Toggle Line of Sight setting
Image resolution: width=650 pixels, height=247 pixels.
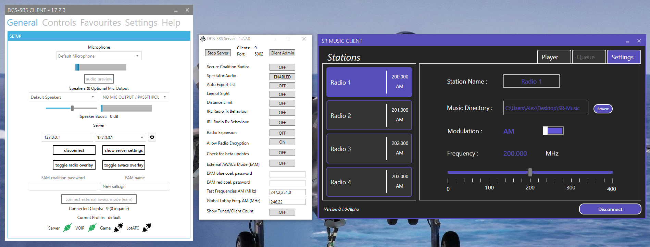coord(282,94)
